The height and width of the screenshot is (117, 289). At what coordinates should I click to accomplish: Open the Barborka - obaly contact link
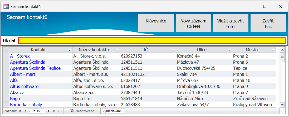click(x=26, y=105)
